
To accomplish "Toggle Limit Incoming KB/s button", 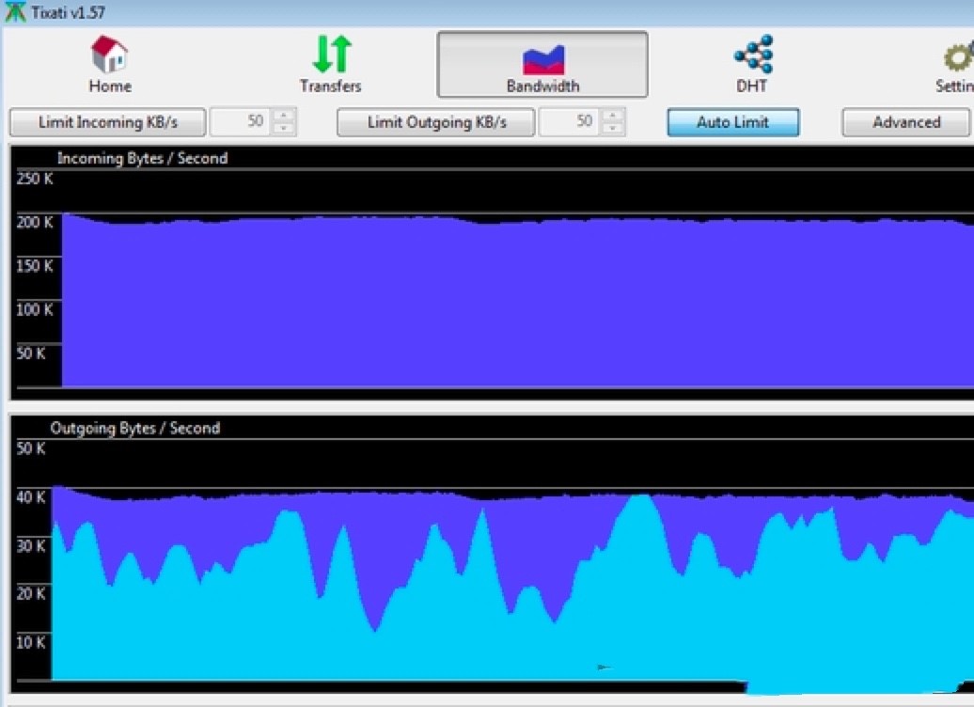I will click(107, 122).
